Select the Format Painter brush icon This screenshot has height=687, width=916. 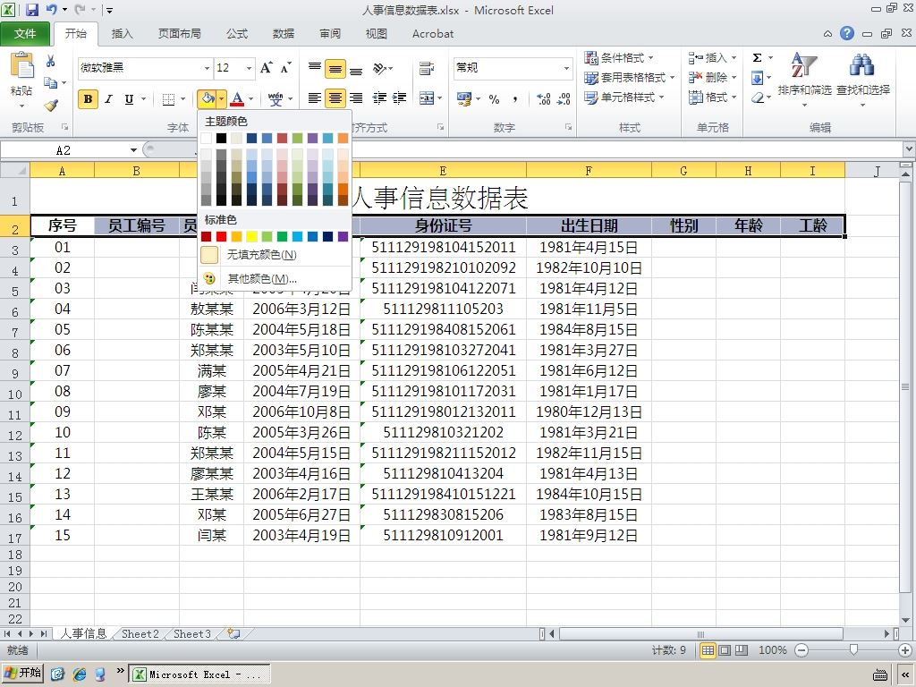point(51,106)
